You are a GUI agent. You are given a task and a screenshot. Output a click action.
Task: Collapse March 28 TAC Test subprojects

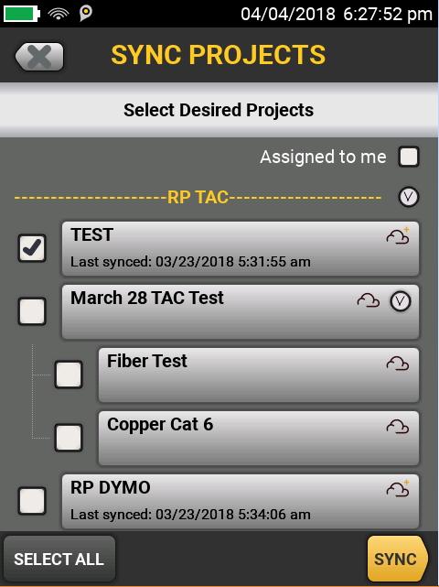tap(401, 301)
